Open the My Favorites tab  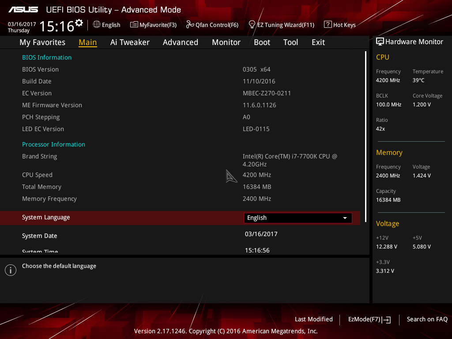[x=42, y=42]
